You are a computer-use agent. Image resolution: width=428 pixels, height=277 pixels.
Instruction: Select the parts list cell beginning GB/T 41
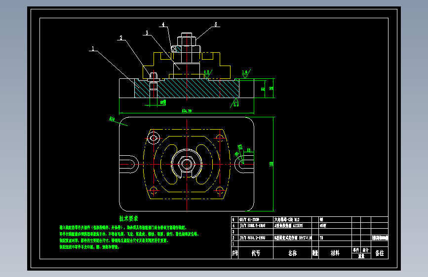point(256,219)
